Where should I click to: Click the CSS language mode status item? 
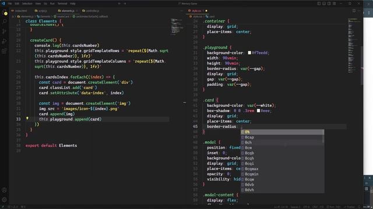pos(322,207)
